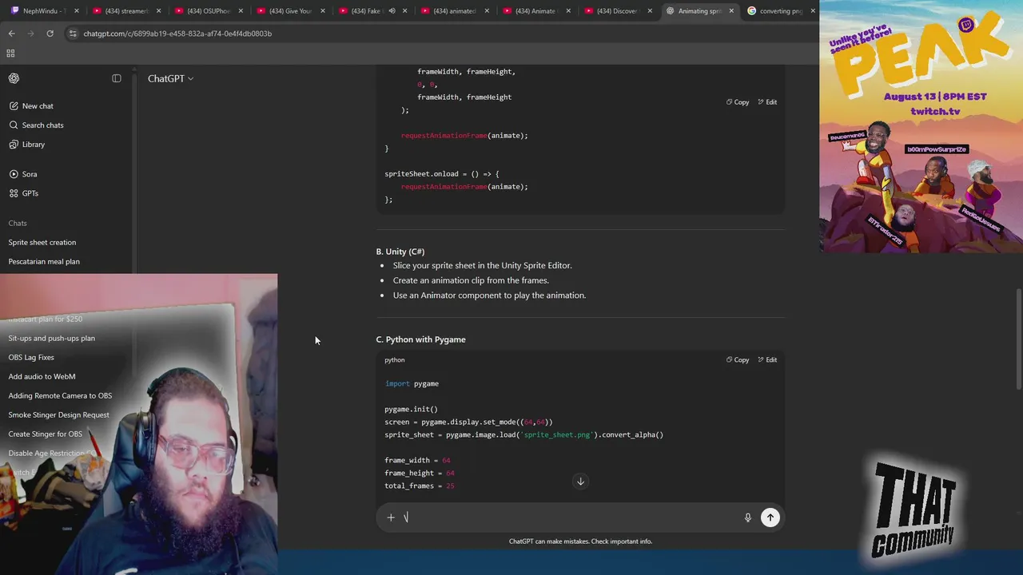This screenshot has width=1023, height=575.
Task: Edit the python code block
Action: (x=767, y=360)
